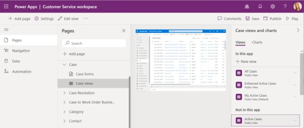Screen dimensions: 304x128
Task: Click the All Cases view grid icon
Action: pos(239,73)
